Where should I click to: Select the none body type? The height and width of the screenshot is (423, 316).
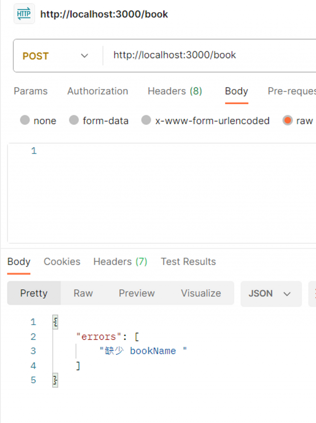[x=25, y=120]
